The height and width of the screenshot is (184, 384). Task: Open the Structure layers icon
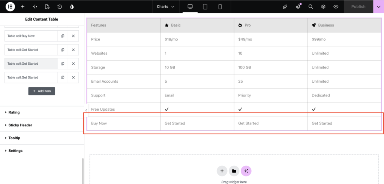point(323,7)
